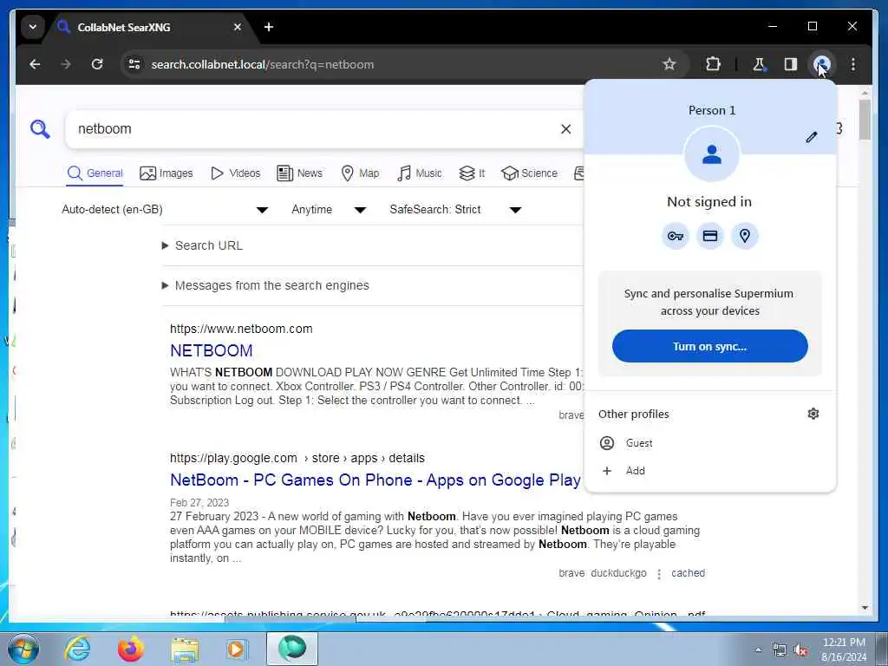The image size is (888, 666).
Task: Open saved passwords key icon
Action: tap(675, 236)
